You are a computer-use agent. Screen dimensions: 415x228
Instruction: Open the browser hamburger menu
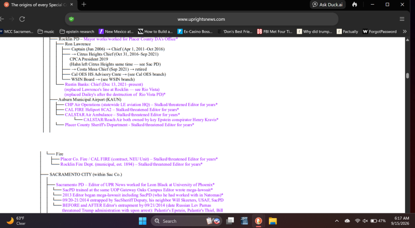[x=402, y=19]
